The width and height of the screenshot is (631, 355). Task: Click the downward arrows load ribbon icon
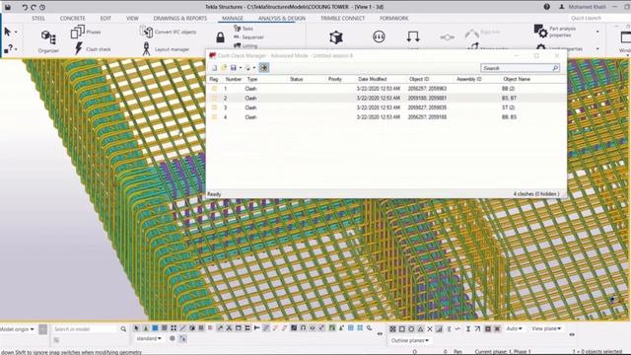click(x=413, y=36)
